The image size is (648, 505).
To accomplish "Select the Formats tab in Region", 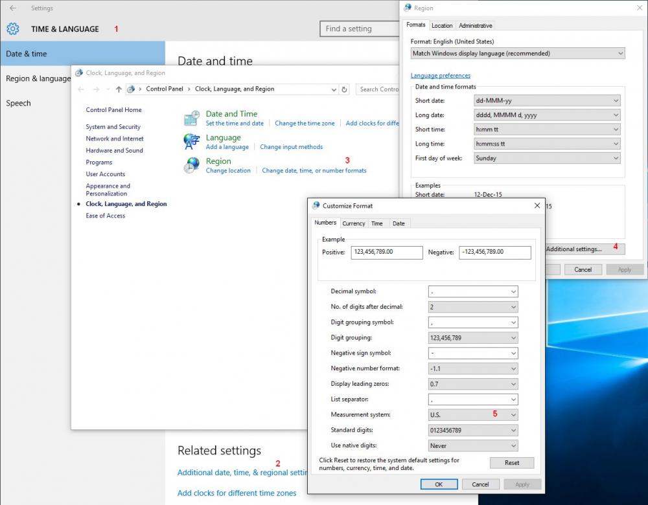I will click(x=416, y=25).
